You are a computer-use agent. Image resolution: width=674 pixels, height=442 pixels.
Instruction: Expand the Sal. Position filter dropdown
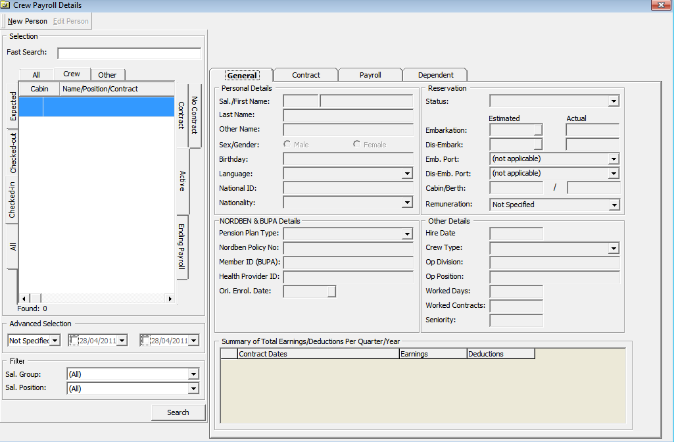(x=193, y=389)
